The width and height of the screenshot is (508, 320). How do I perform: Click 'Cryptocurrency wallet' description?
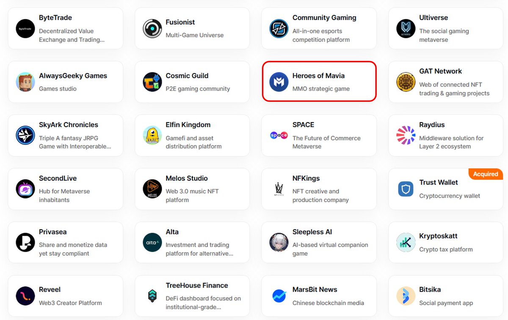click(450, 196)
